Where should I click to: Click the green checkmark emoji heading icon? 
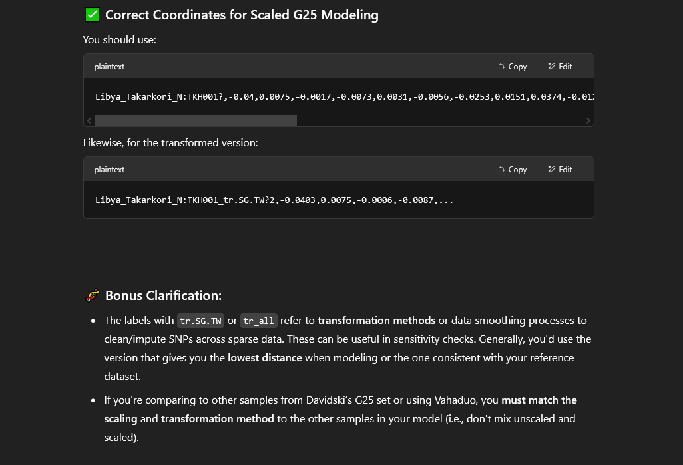coord(92,15)
